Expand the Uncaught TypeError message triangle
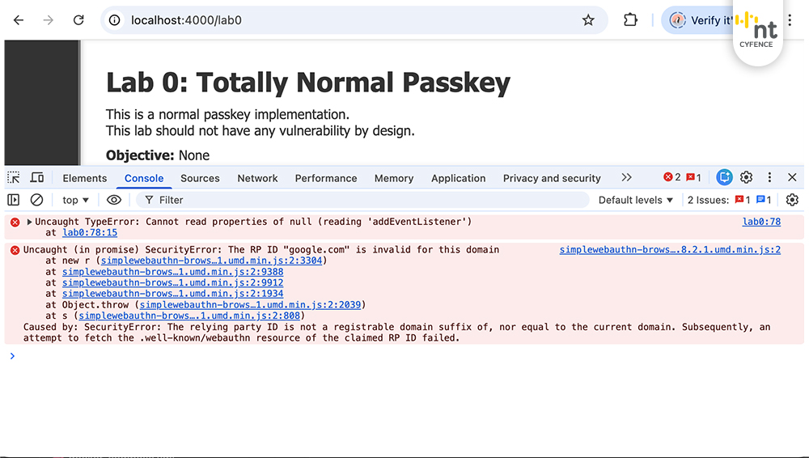809x458 pixels. 30,222
